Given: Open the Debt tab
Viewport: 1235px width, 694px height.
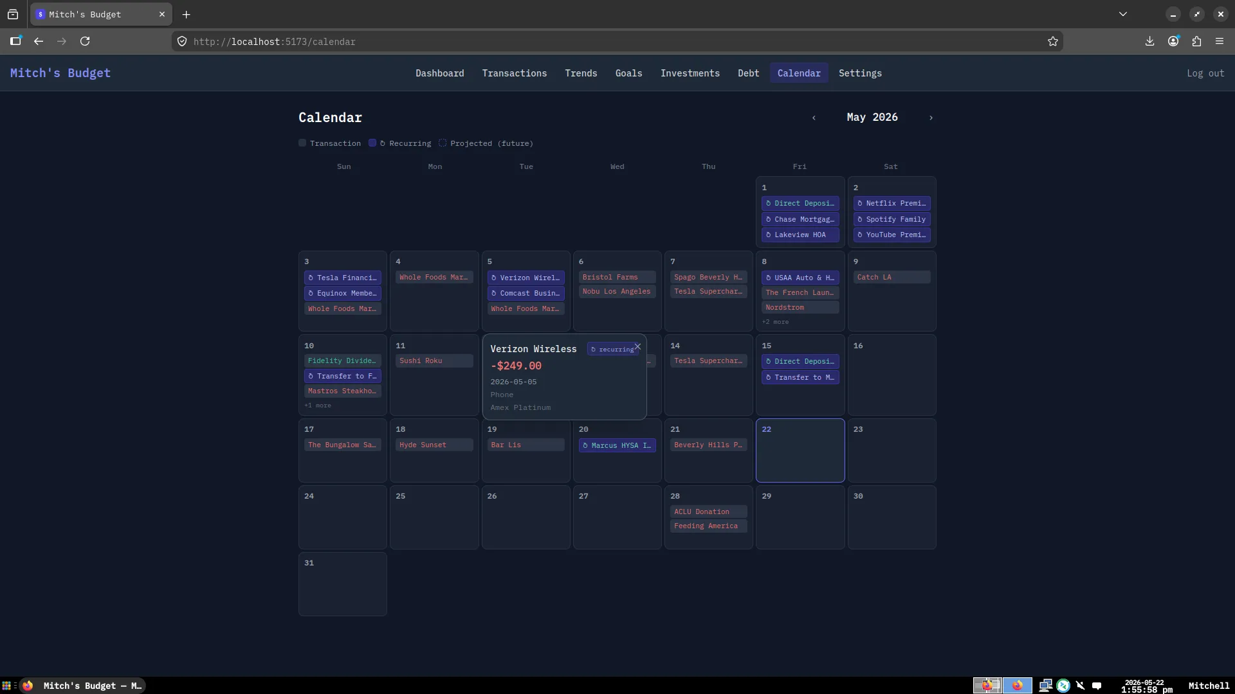Looking at the screenshot, I should coord(748,73).
